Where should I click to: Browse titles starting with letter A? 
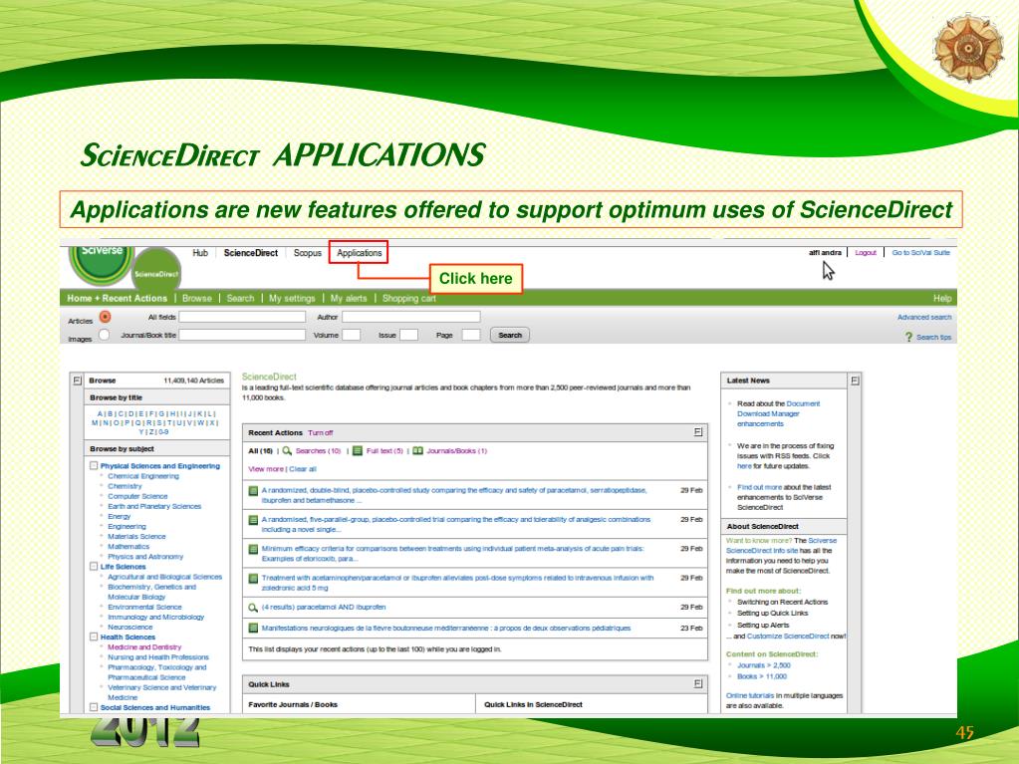100,413
